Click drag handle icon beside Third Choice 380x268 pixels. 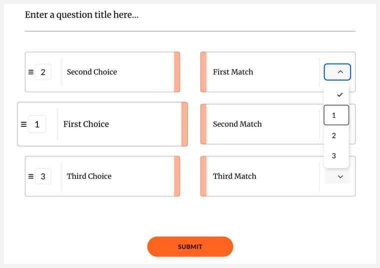[x=30, y=176]
